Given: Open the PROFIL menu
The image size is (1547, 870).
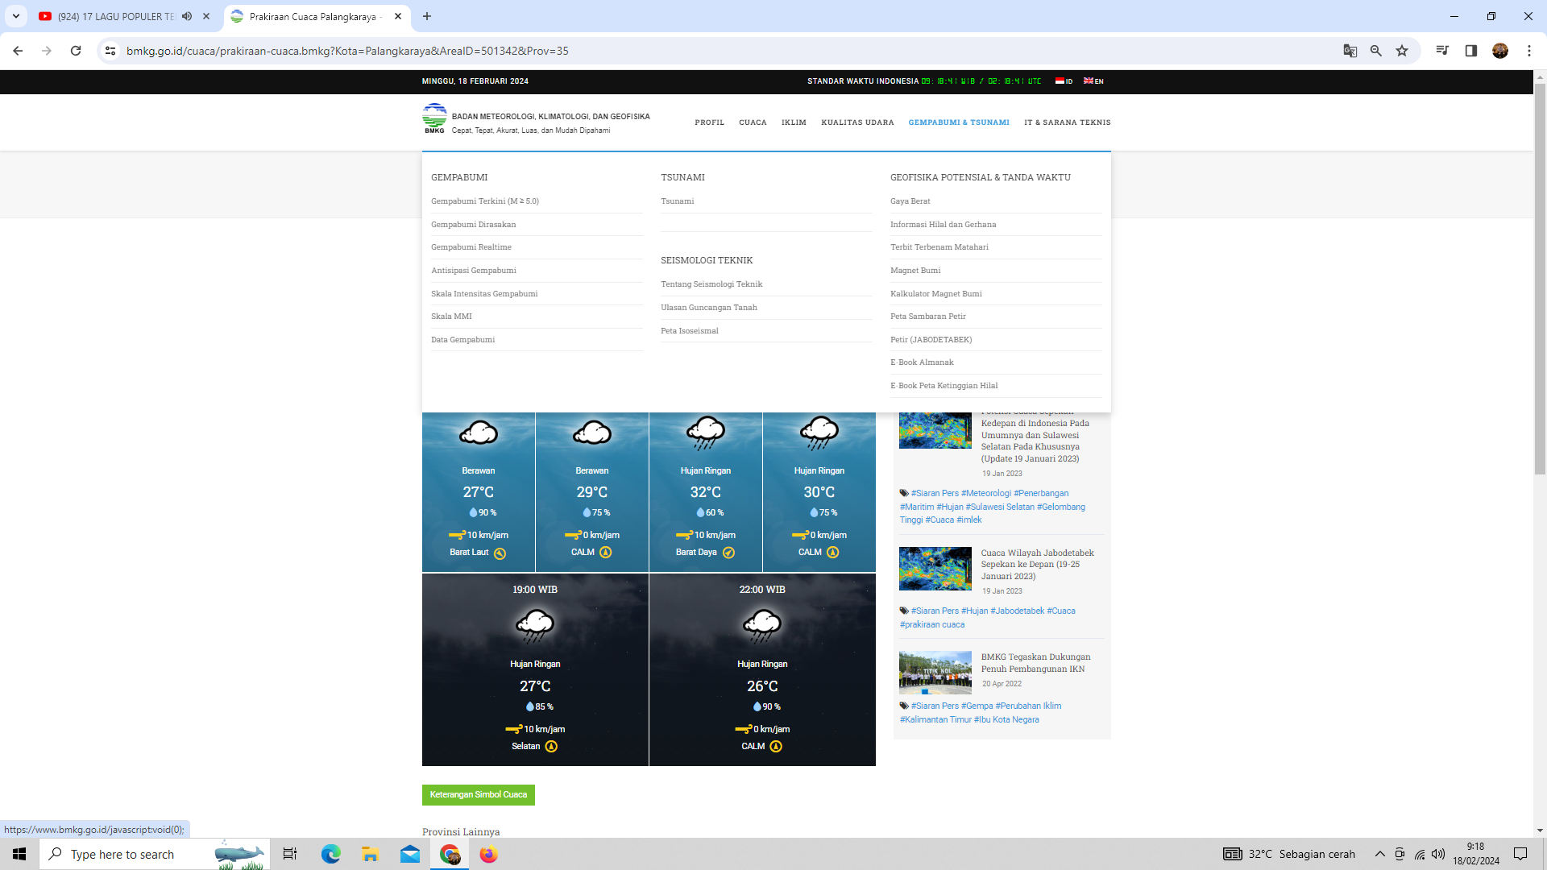Looking at the screenshot, I should point(709,122).
